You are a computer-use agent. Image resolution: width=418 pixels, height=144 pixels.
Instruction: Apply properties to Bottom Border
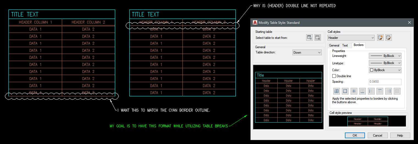pos(362,91)
